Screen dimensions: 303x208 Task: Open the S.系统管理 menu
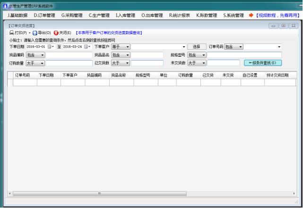[234, 15]
